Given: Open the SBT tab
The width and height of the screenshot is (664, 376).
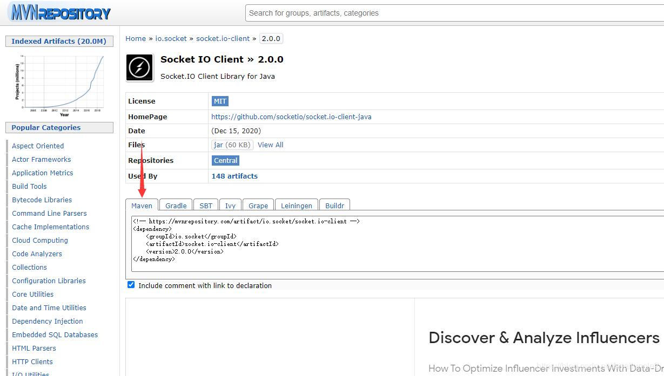Looking at the screenshot, I should click(206, 206).
